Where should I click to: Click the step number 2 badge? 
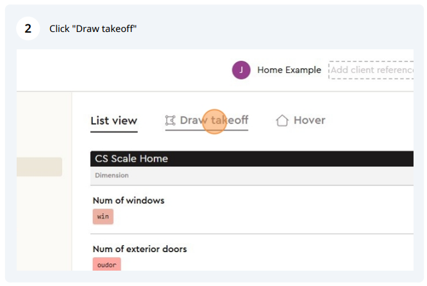pos(28,29)
